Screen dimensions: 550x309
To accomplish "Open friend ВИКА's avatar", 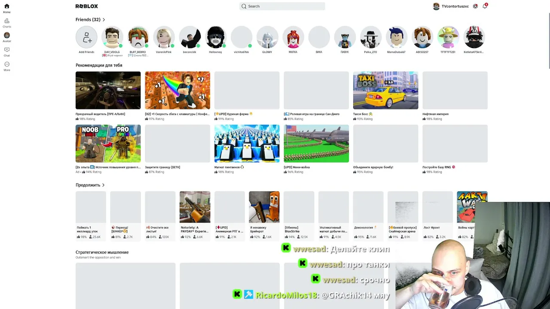I will [319, 37].
